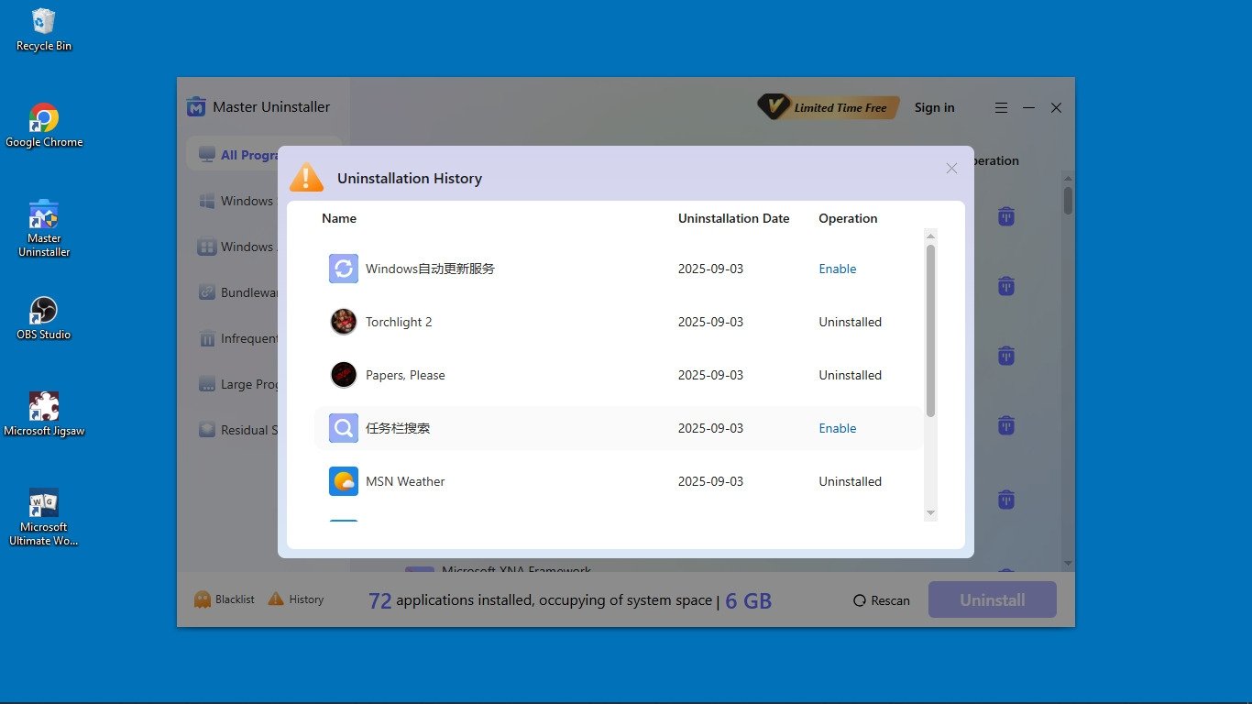1252x704 pixels.
Task: Click the Limited Time Free badge
Action: point(829,107)
